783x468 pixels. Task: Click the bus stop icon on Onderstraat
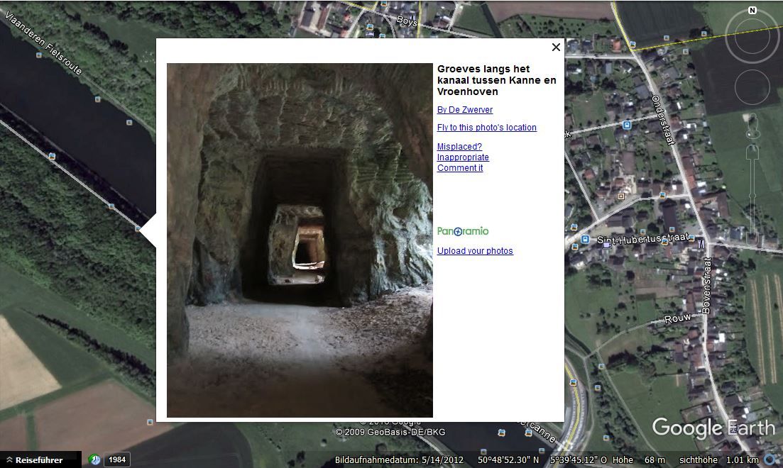626,125
